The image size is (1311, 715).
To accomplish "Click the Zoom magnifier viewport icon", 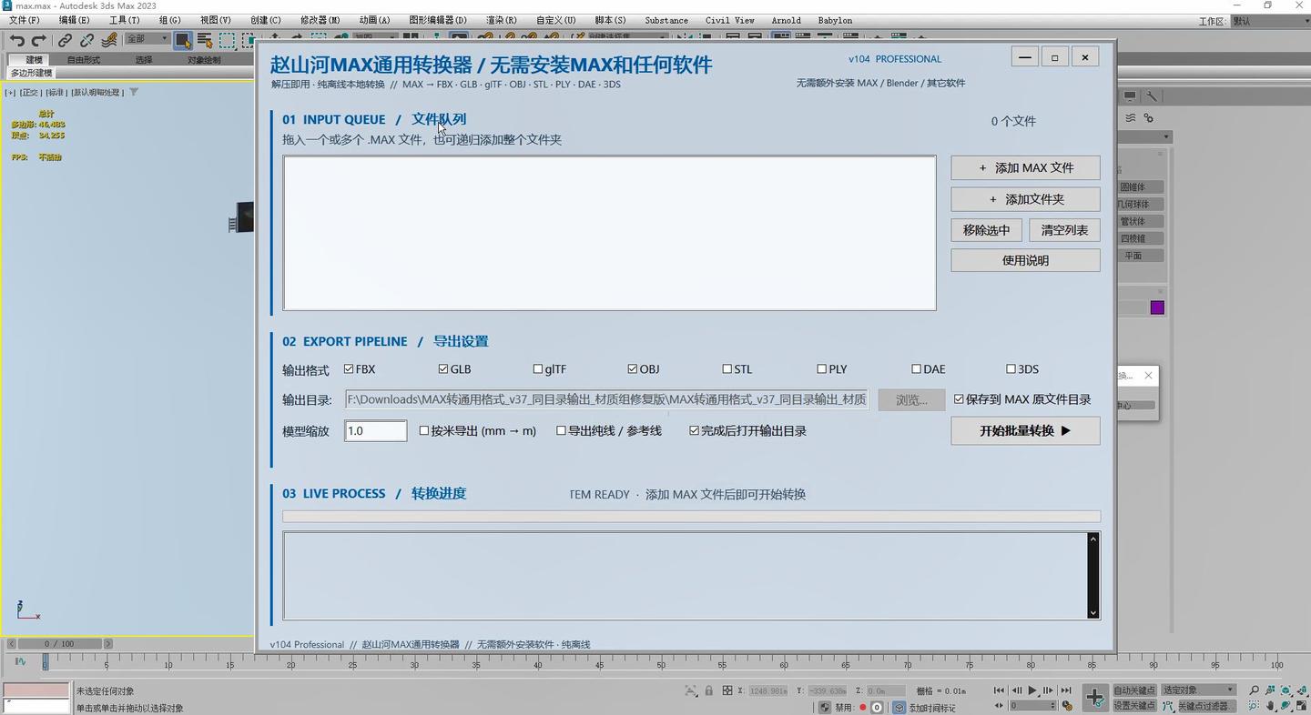I will (x=1254, y=691).
